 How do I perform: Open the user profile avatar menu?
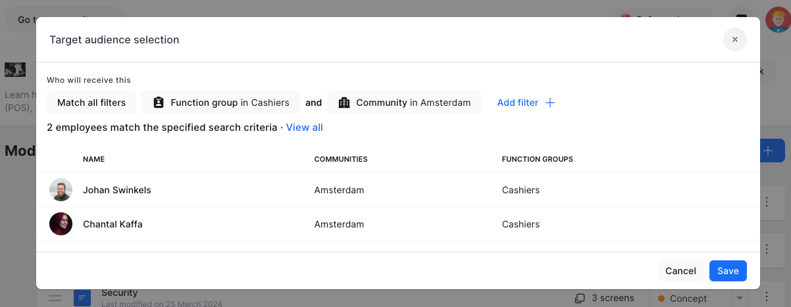click(x=777, y=20)
